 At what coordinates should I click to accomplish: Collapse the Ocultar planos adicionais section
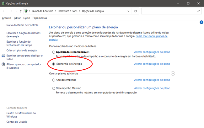(x=173, y=73)
